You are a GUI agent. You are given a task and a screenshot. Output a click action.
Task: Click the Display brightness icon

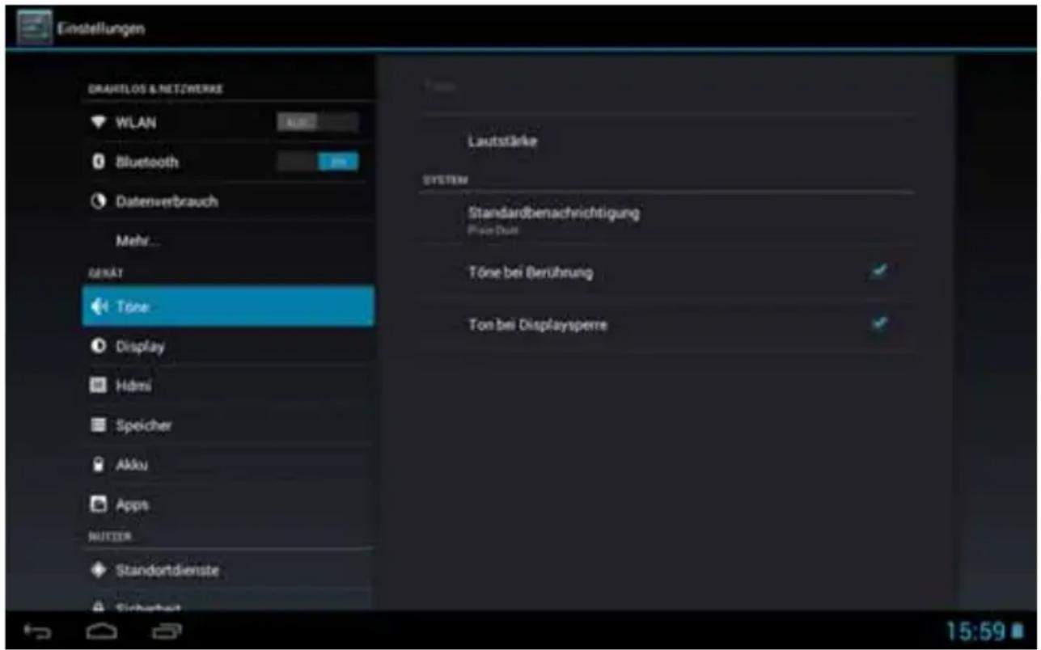(99, 346)
